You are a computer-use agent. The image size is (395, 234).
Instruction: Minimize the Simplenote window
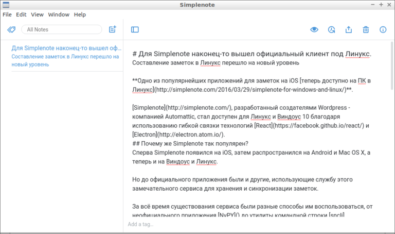[x=372, y=5]
